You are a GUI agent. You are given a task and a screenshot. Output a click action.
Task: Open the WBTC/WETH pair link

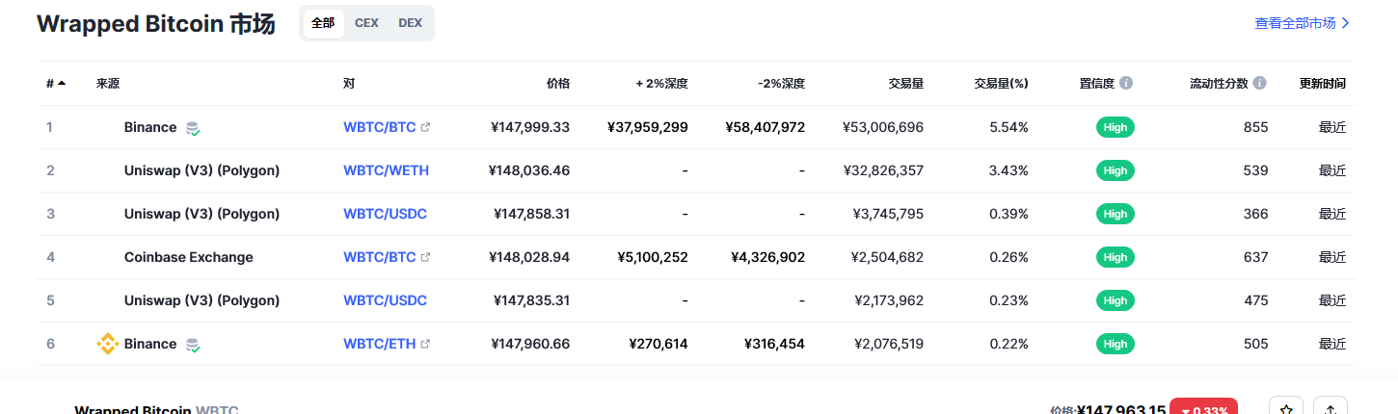(386, 170)
